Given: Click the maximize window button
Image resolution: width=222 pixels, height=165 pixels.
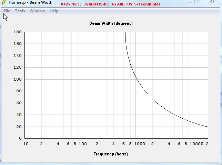Looking at the screenshot, I should pyautogui.click(x=199, y=1).
